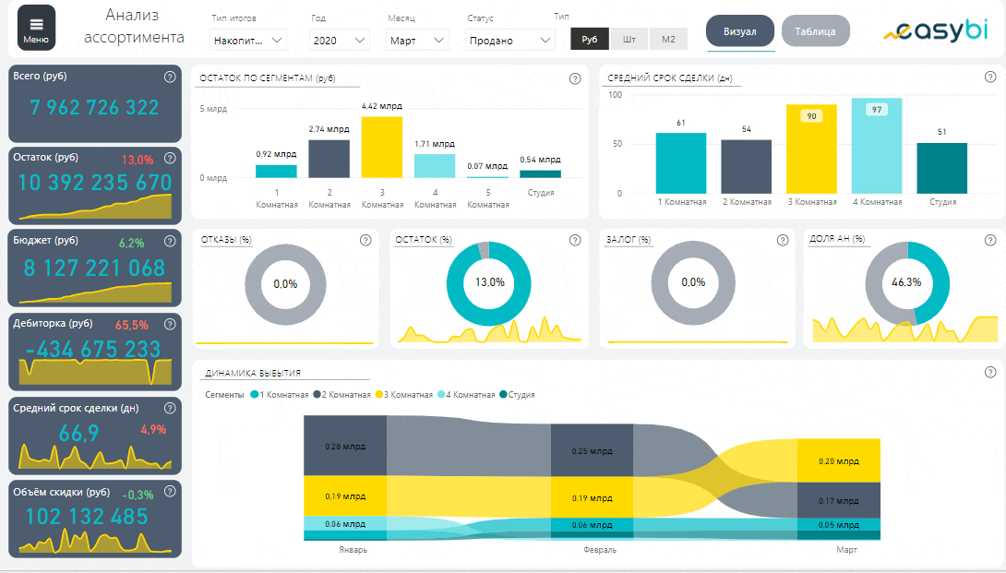Click the red 65,5% indicator
Screen dimensions: 1006x573
[132, 326]
